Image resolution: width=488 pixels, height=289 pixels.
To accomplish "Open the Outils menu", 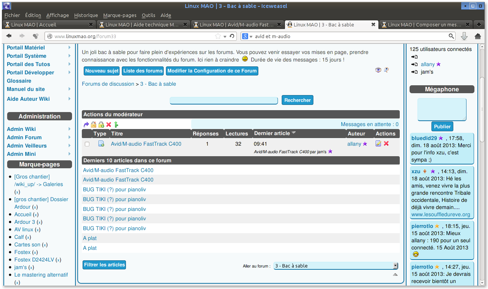I will (149, 15).
